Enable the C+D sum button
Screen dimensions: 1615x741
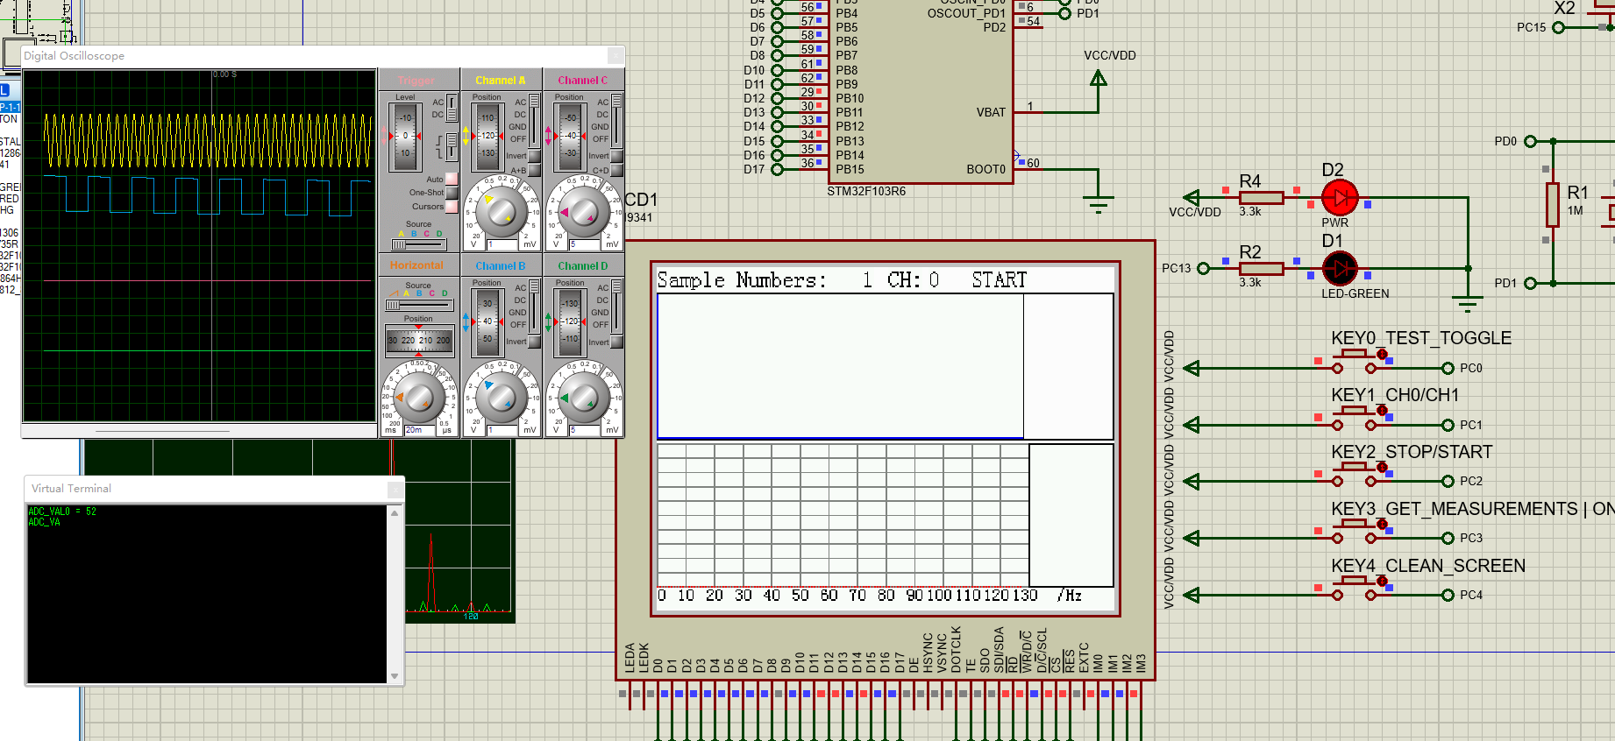point(616,170)
